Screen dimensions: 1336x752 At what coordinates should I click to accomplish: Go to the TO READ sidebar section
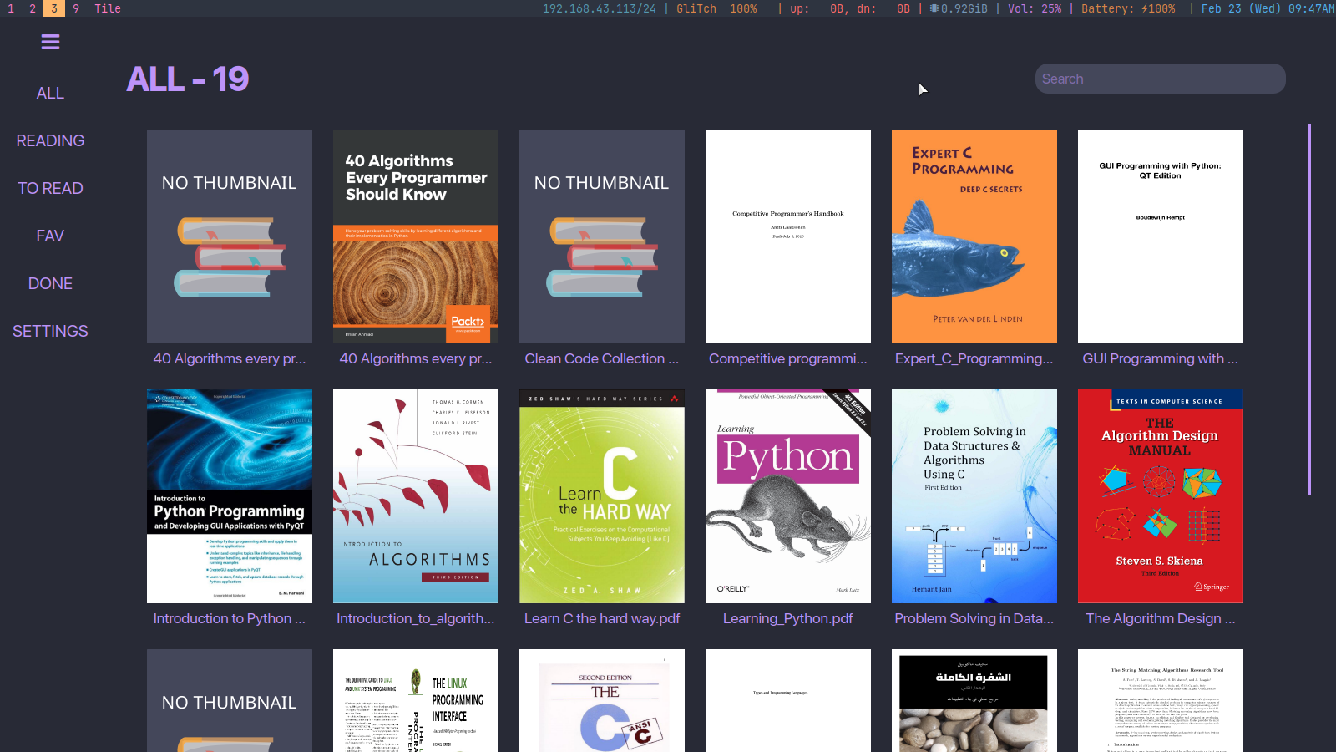[x=50, y=189]
